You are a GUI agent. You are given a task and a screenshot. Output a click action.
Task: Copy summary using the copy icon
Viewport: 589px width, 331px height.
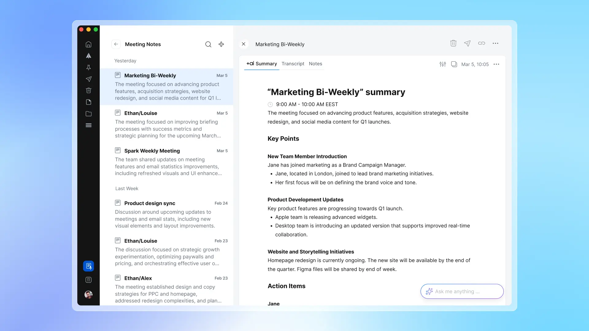coord(454,64)
